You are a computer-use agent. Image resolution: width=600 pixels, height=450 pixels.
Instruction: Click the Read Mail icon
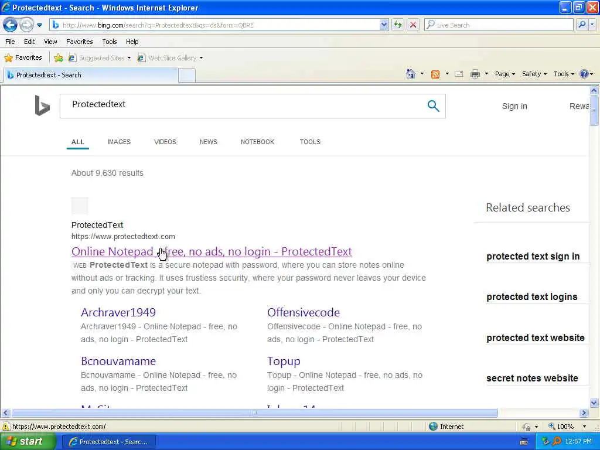tap(459, 74)
